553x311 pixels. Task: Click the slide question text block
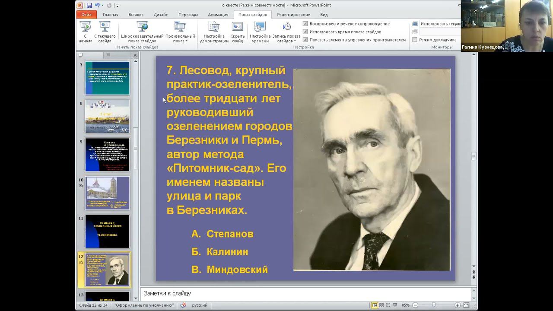coord(229,140)
